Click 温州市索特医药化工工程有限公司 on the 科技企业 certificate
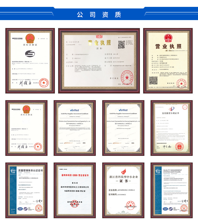 75,187
